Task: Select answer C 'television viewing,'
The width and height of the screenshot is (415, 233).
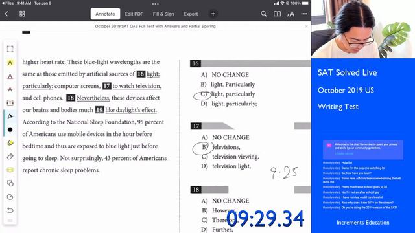Action: pyautogui.click(x=230, y=157)
